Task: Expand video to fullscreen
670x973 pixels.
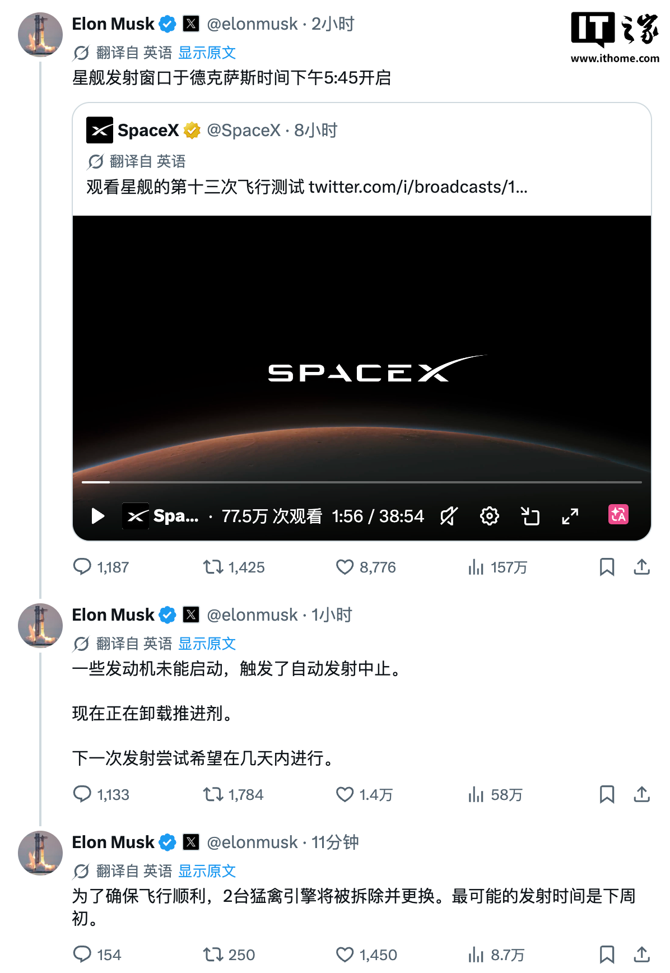Action: 570,516
